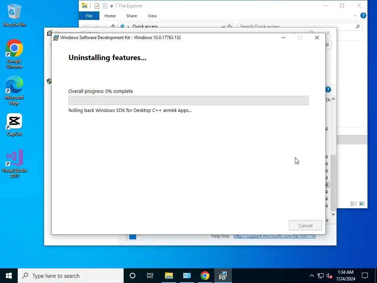Open the Home tab in File Explorer
The height and width of the screenshot is (283, 377).
pyautogui.click(x=110, y=16)
